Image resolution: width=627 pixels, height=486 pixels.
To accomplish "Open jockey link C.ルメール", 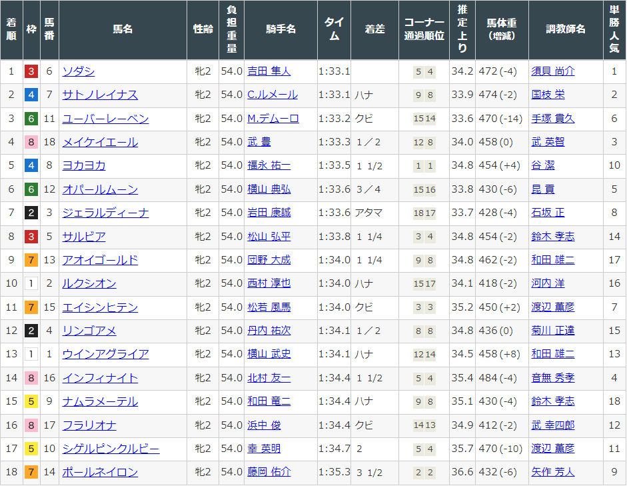I will pos(273,95).
